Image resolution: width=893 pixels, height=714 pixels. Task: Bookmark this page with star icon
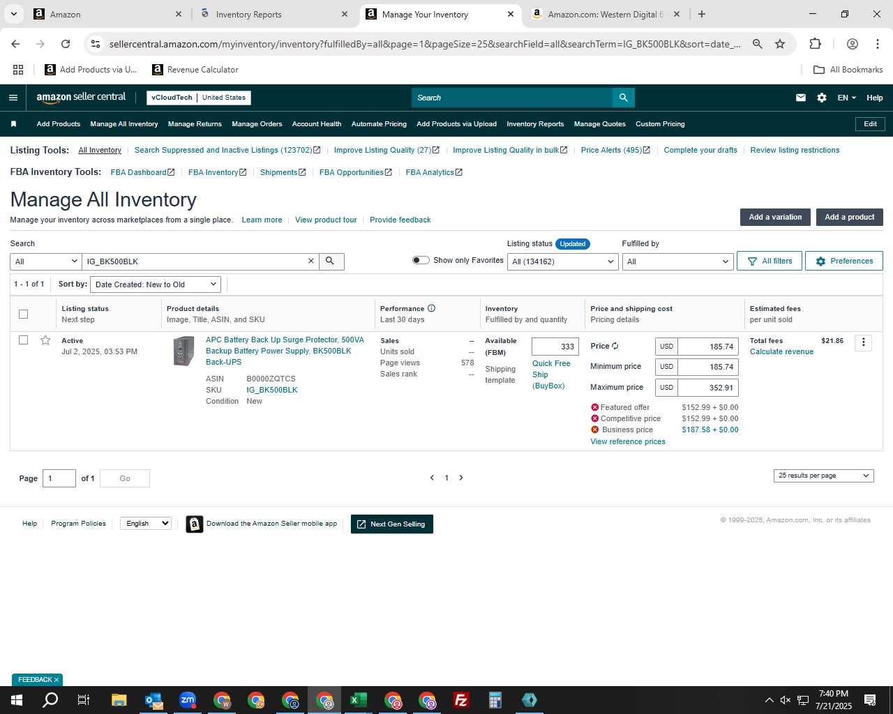[780, 44]
